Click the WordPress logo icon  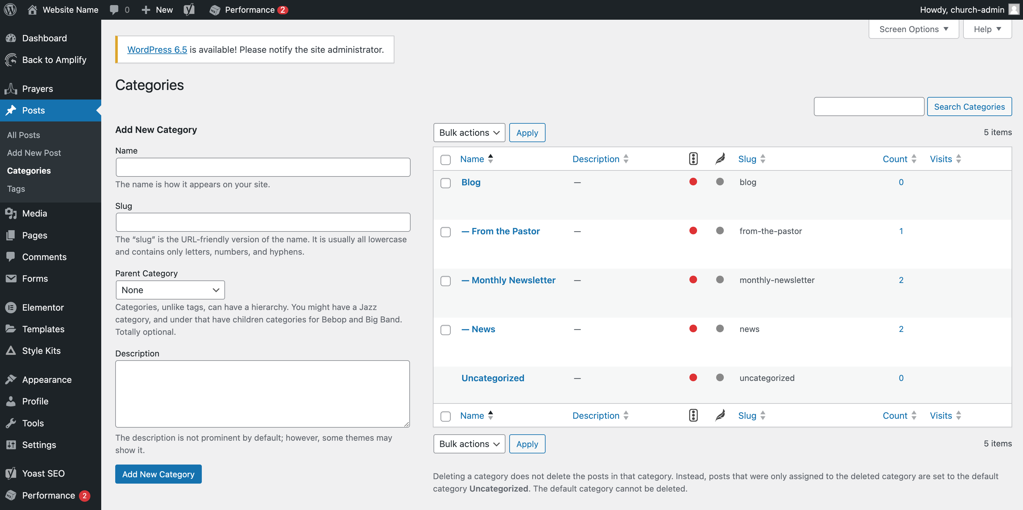(10, 10)
